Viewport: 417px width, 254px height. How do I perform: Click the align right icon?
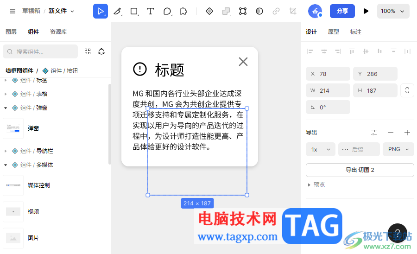coord(338,51)
